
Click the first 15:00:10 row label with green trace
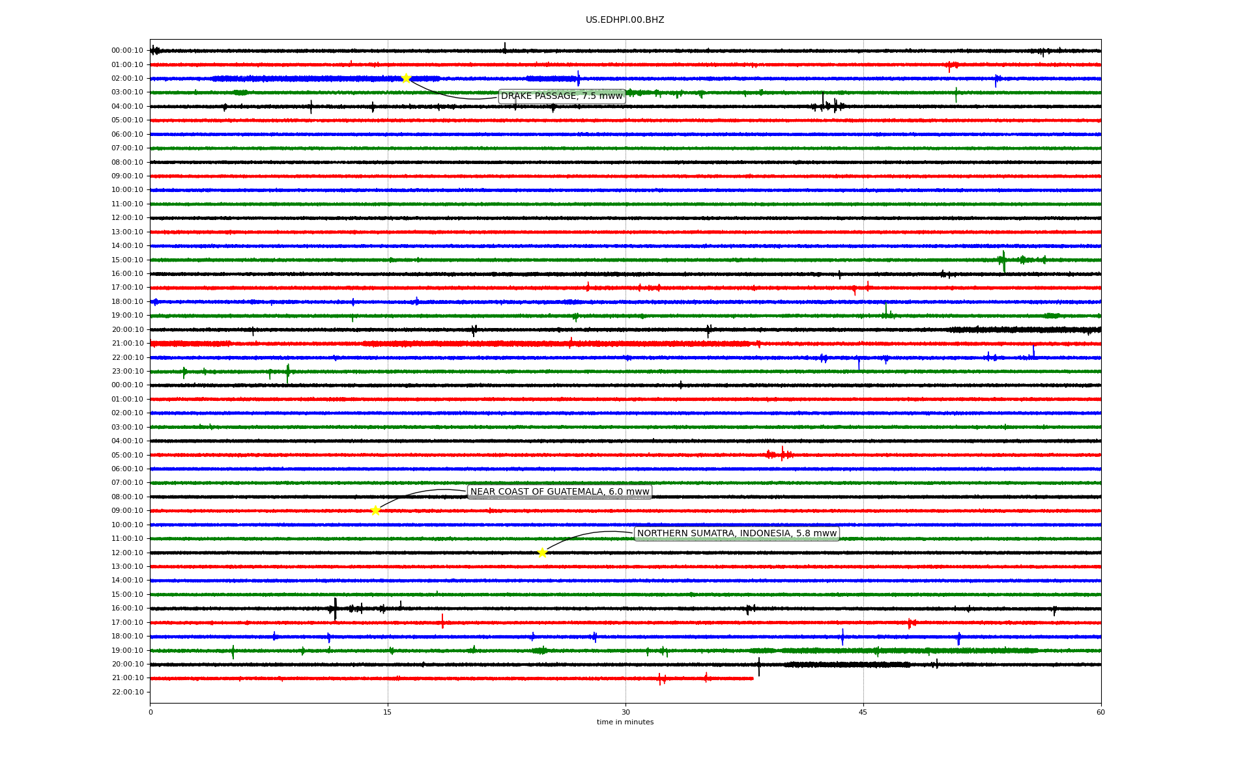[127, 260]
